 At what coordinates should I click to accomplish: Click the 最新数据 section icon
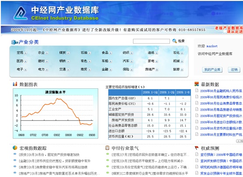click(x=197, y=84)
